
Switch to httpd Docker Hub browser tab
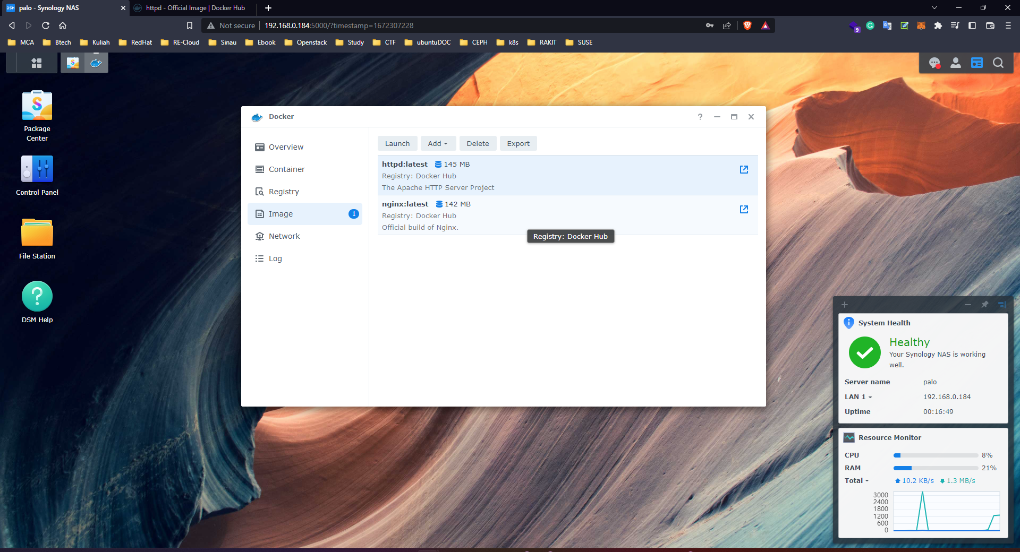coord(194,8)
